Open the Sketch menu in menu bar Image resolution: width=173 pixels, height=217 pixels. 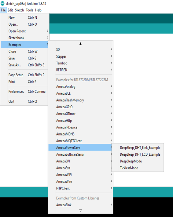[x=19, y=10]
